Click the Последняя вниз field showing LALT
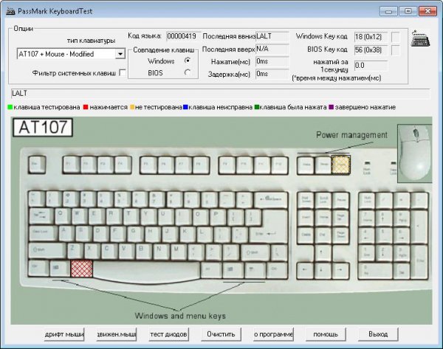443x349 pixels. click(272, 36)
